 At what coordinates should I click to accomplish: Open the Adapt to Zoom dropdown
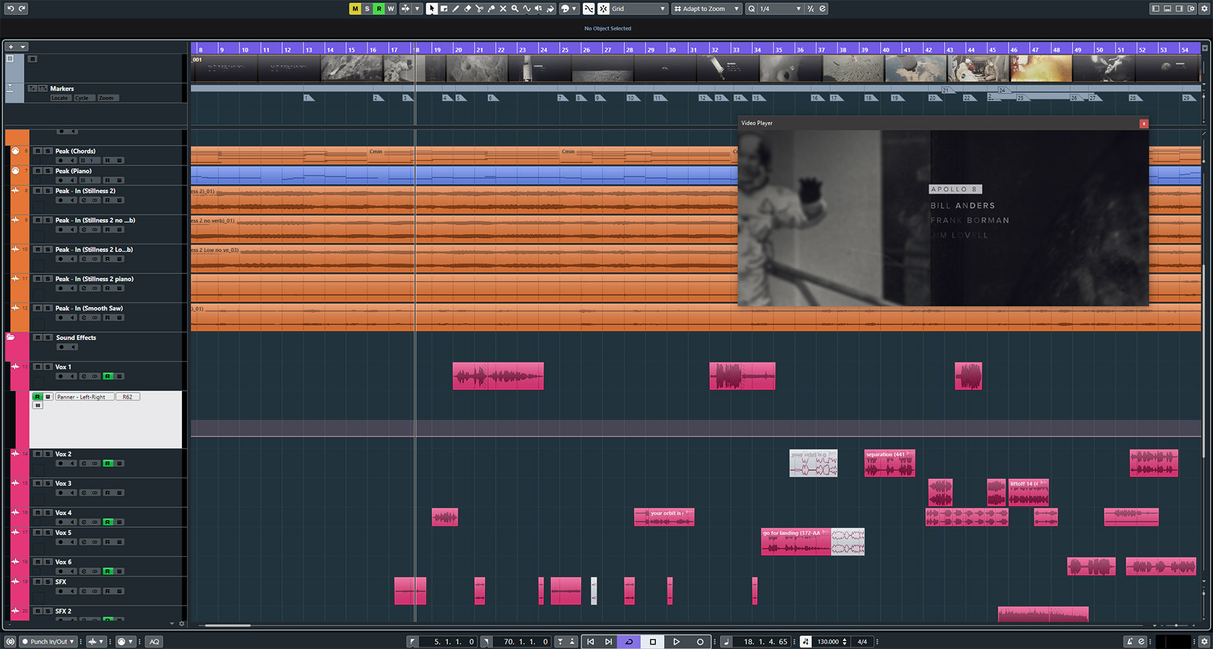(707, 9)
